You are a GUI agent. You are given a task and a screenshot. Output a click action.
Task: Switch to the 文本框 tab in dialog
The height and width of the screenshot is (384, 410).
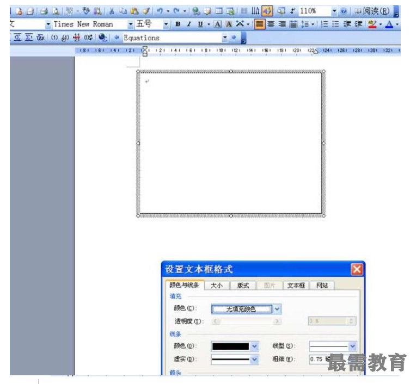pyautogui.click(x=296, y=286)
